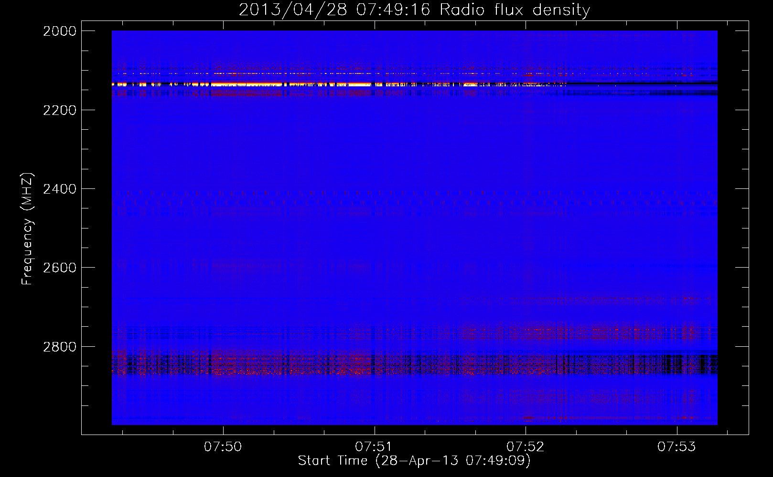Screen dimensions: 773x477
Task: Click the 2000 frequency tick label
Action: tap(60, 31)
